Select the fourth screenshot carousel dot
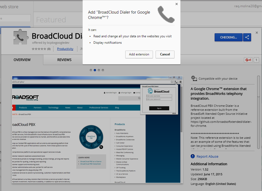 (x=103, y=70)
